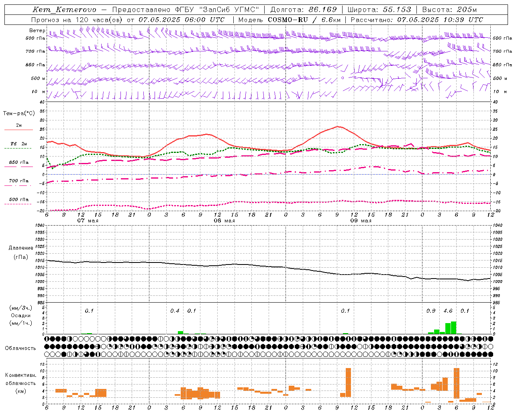The height and width of the screenshot is (411, 514).
Task: Click the 700 гПа label in temperature legend
Action: (19, 181)
